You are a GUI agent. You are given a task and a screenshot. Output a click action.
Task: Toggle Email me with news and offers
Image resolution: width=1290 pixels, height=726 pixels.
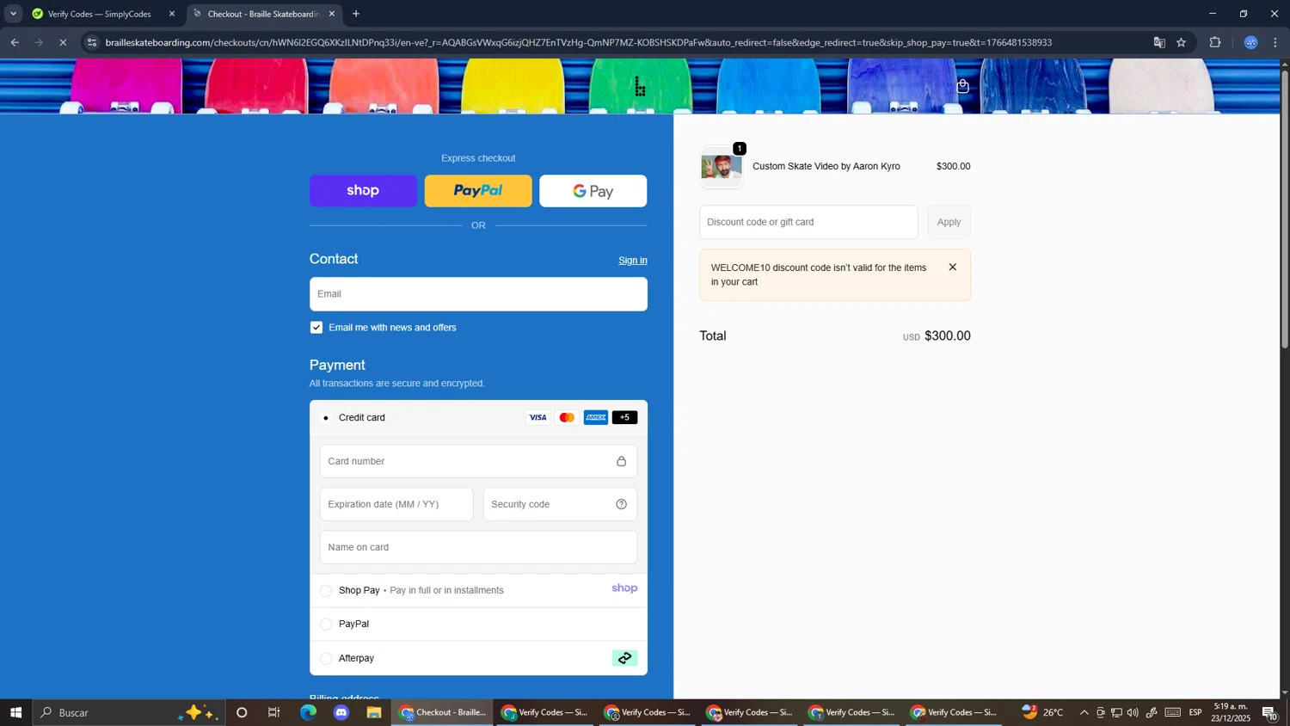pos(316,327)
